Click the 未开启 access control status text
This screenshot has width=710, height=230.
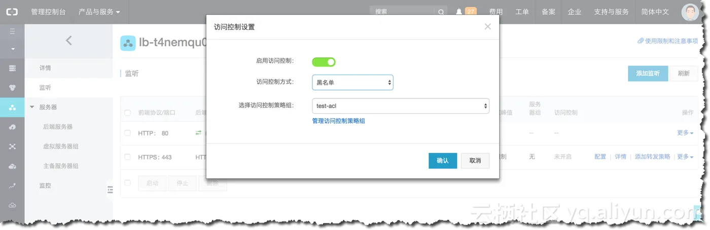563,157
